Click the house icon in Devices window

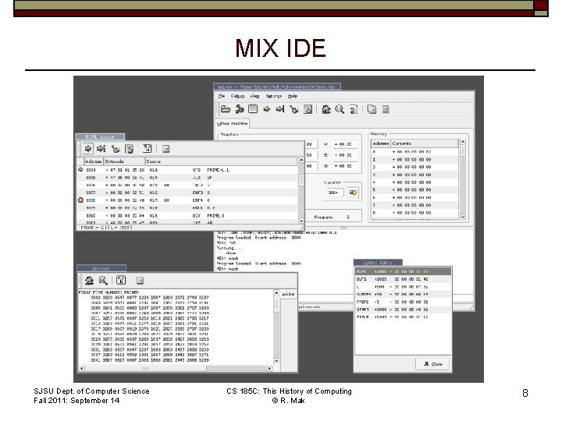89,281
